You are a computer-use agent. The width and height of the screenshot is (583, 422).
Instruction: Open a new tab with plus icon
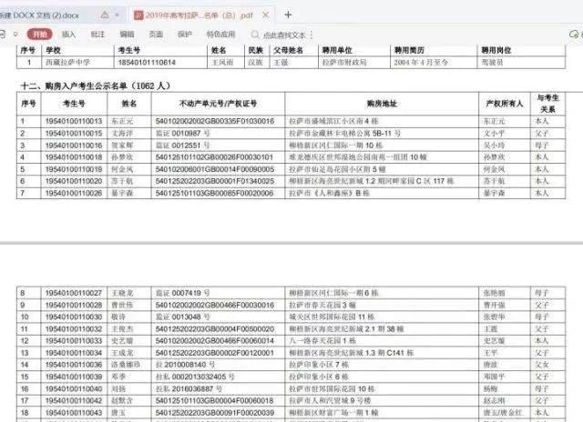(288, 15)
